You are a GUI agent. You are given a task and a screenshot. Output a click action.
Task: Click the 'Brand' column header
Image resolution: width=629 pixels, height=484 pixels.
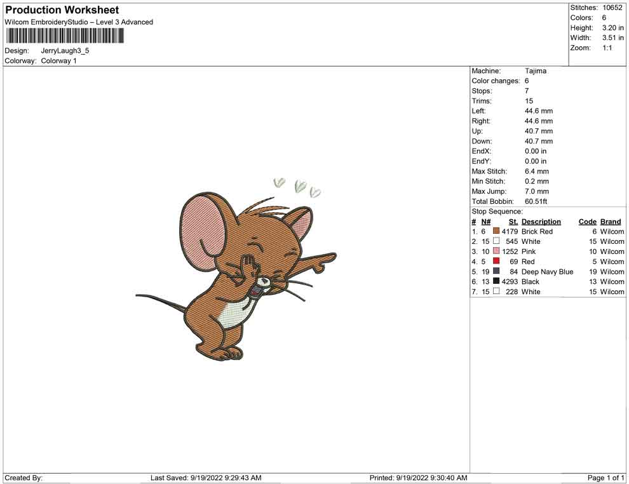point(611,222)
